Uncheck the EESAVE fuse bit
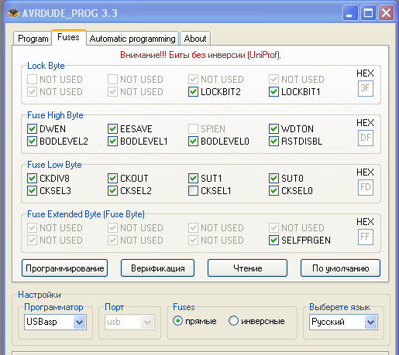Viewport: 399px width, 355px height. (x=112, y=128)
